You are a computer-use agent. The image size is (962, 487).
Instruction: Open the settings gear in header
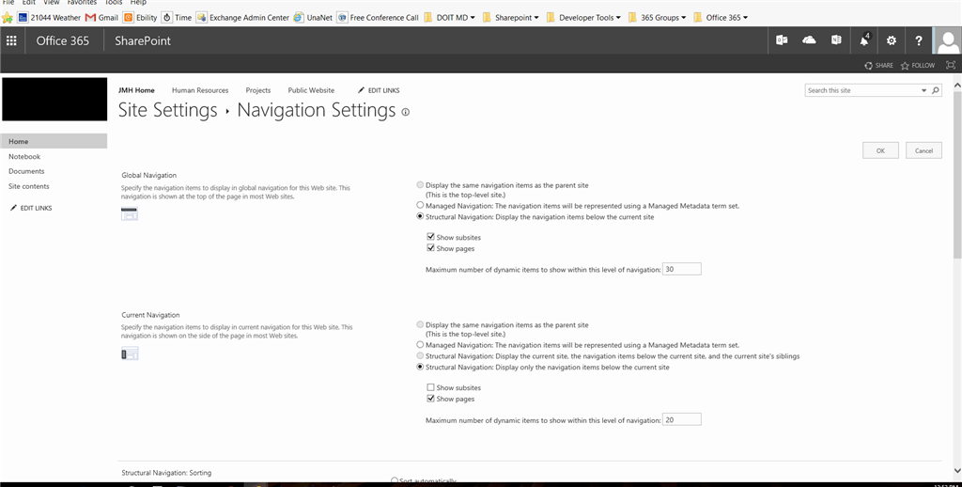pyautogui.click(x=891, y=40)
